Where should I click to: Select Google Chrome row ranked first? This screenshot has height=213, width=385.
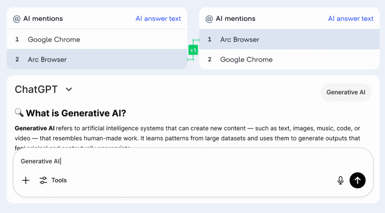pyautogui.click(x=97, y=39)
